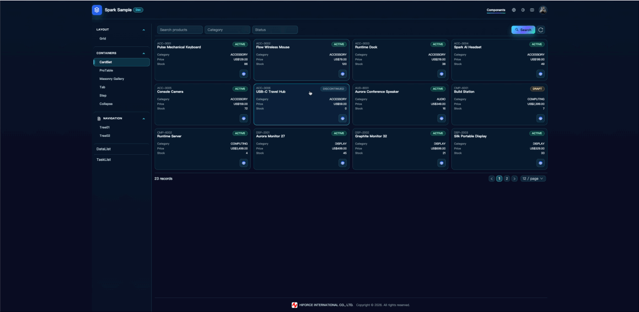Collapse the NAVIGATION section chevron
The width and height of the screenshot is (639, 312).
pyautogui.click(x=144, y=119)
